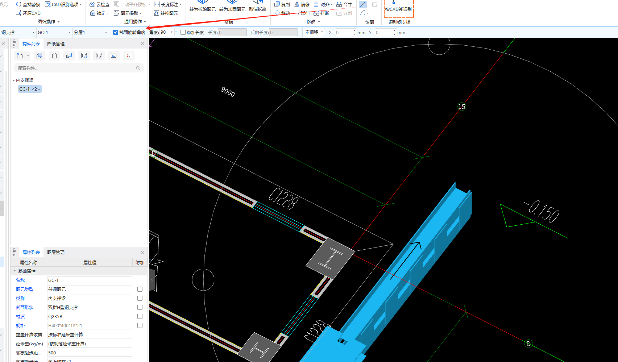
Task: Click the 对齐 align tool
Action: coord(323,4)
